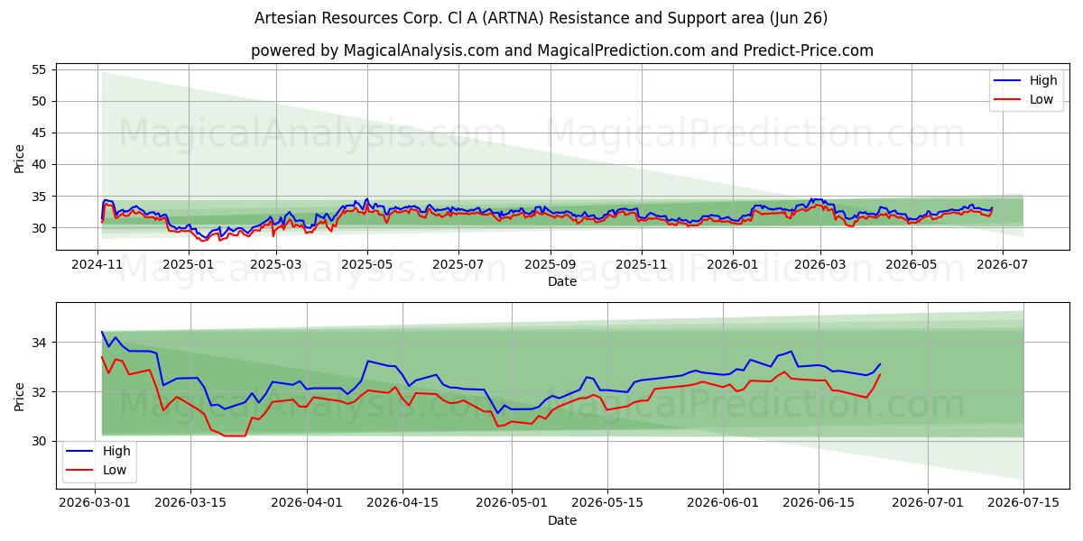The height and width of the screenshot is (541, 1083).
Task: Click the '35' price tick in upper chart
Action: (x=41, y=197)
